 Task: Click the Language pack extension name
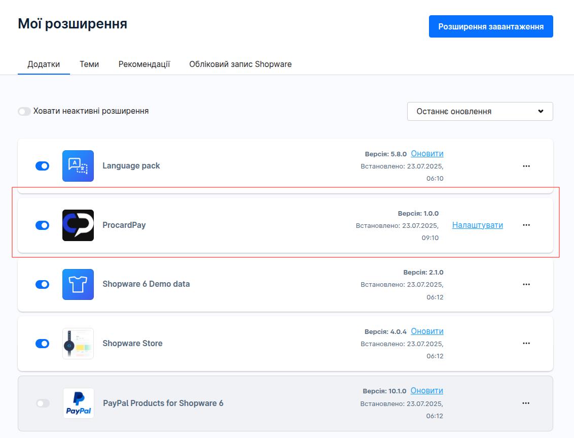click(131, 165)
